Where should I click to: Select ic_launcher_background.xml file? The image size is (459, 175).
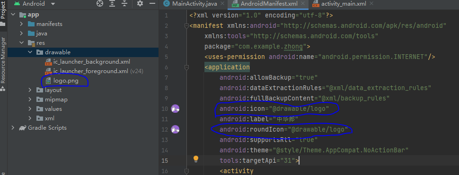(x=87, y=62)
